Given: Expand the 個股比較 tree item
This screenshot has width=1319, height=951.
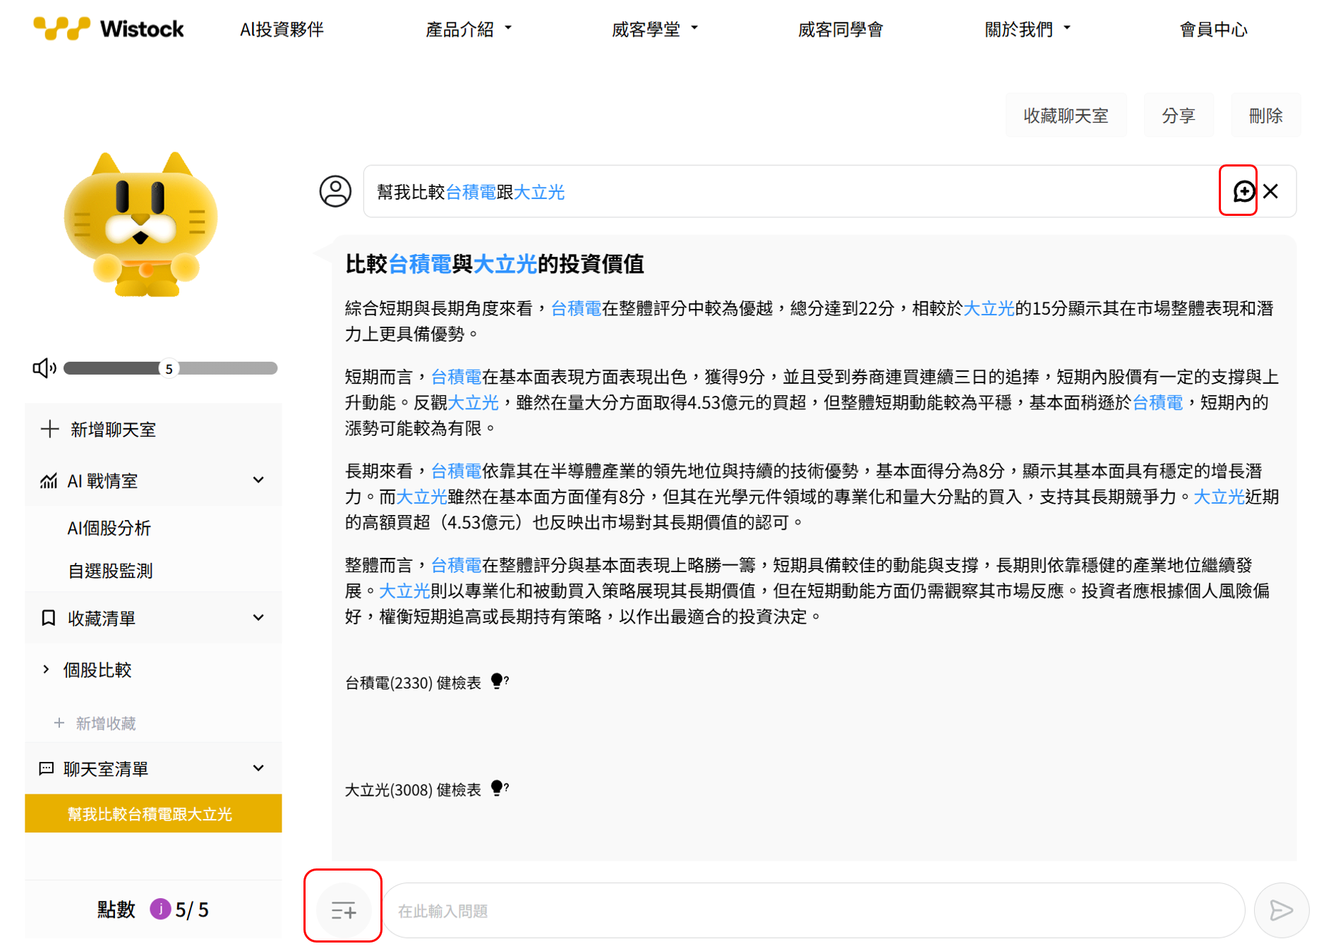Looking at the screenshot, I should point(47,670).
